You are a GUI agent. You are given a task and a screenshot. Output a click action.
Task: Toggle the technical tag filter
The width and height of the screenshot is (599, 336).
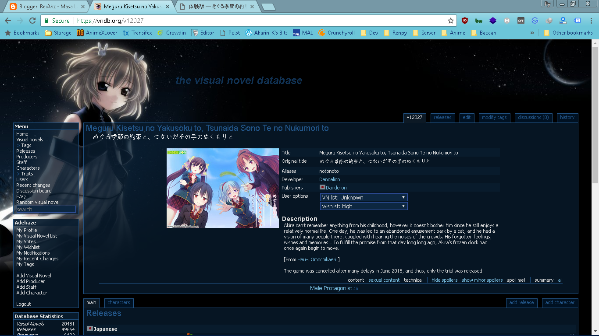tap(413, 280)
